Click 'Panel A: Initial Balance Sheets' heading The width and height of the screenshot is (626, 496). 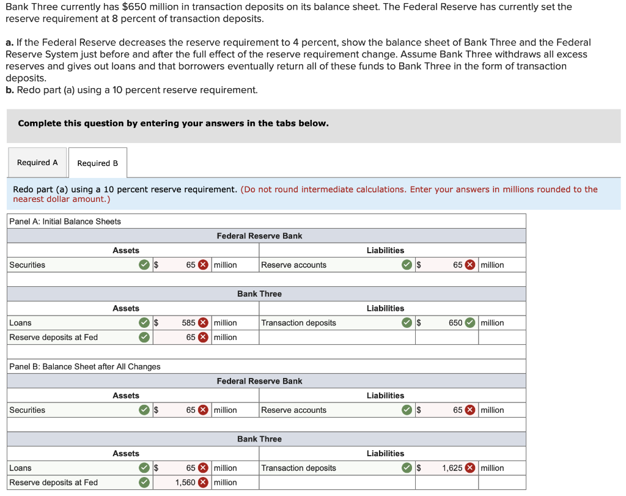coord(65,221)
